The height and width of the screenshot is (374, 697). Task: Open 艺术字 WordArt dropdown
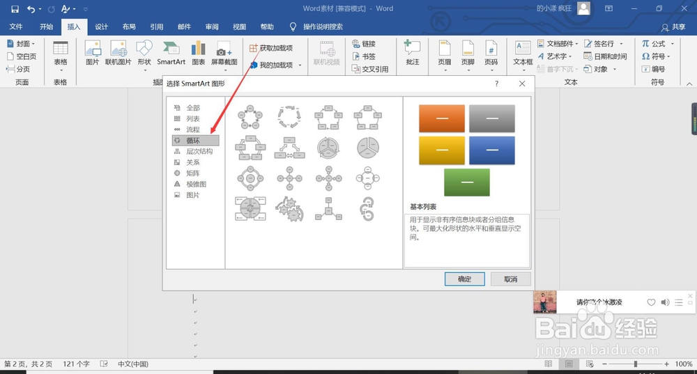(x=554, y=56)
